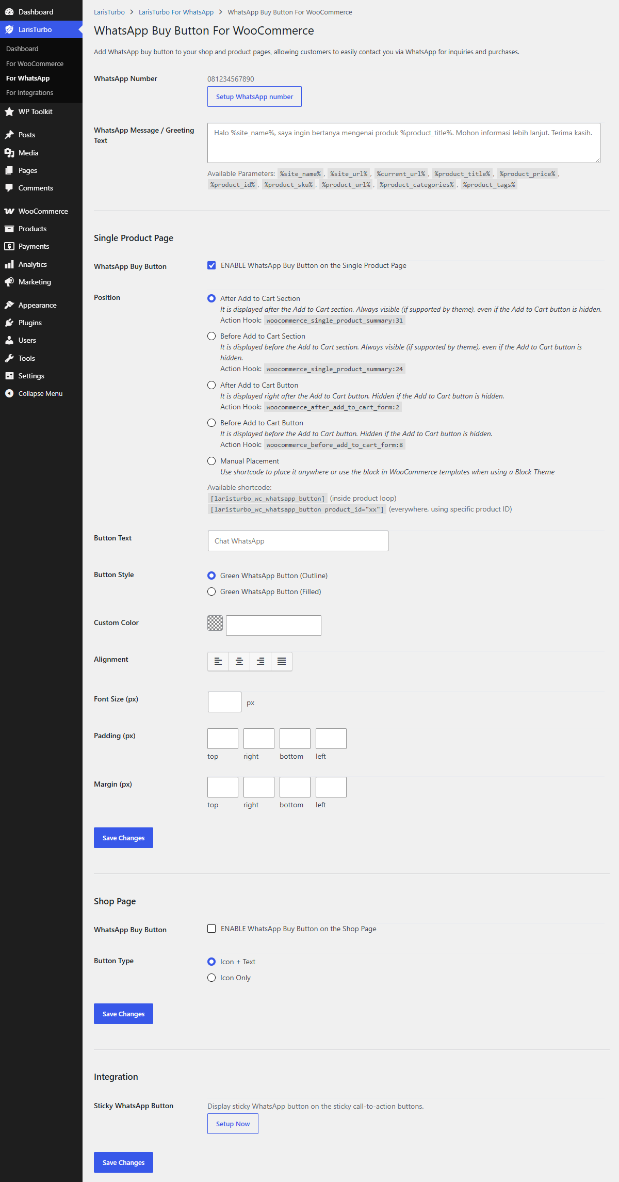Select Icon Only button type
The image size is (619, 1182).
(211, 978)
